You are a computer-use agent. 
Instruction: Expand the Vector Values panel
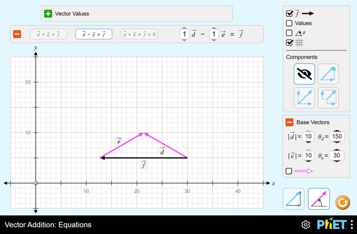tap(48, 14)
